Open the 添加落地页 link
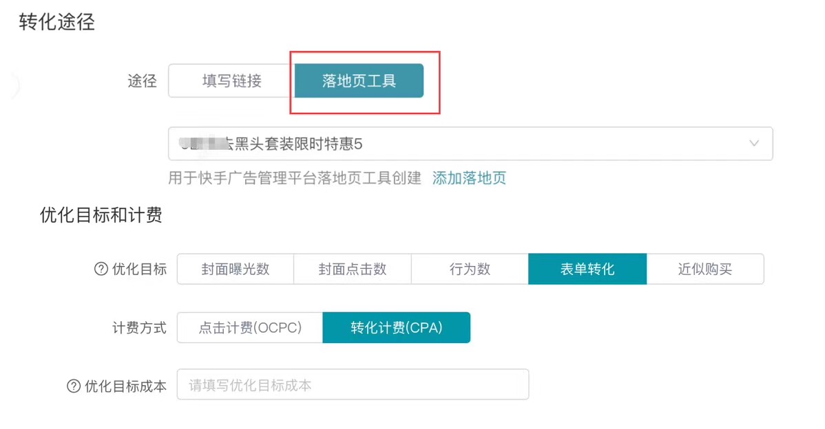The width and height of the screenshot is (825, 429). coord(469,179)
